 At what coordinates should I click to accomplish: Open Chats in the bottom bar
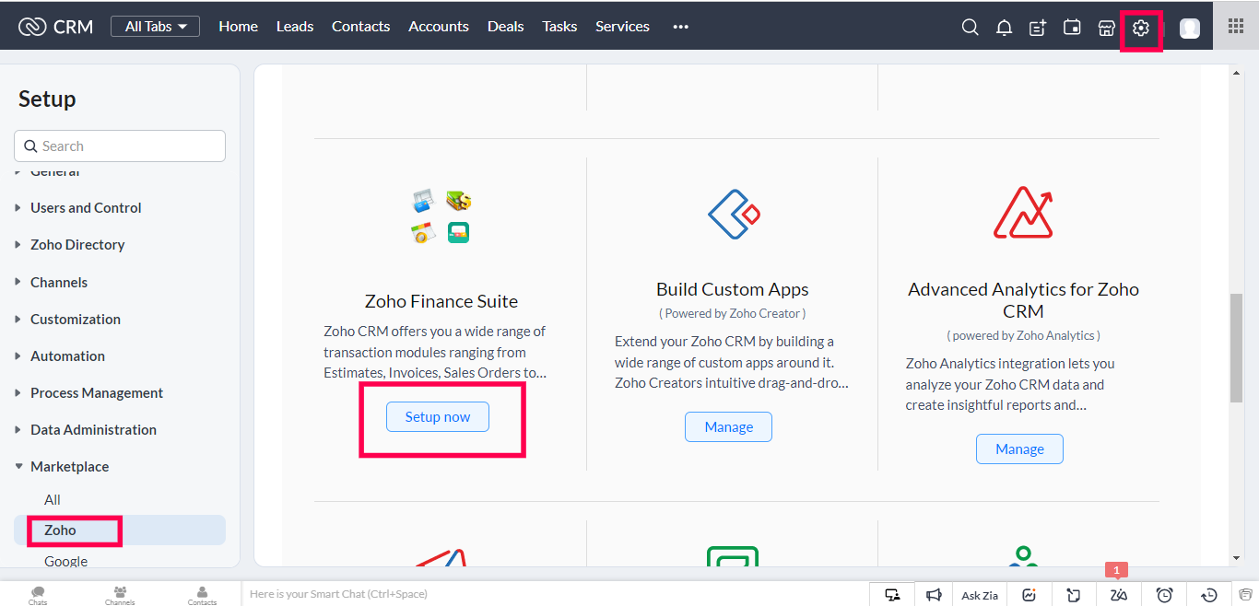(38, 595)
